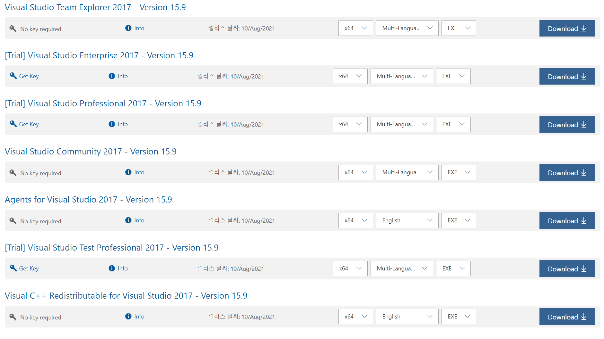Select architecture dropdown for Visual C++ Redistributable
Viewport: 604px width, 339px height.
click(x=355, y=317)
